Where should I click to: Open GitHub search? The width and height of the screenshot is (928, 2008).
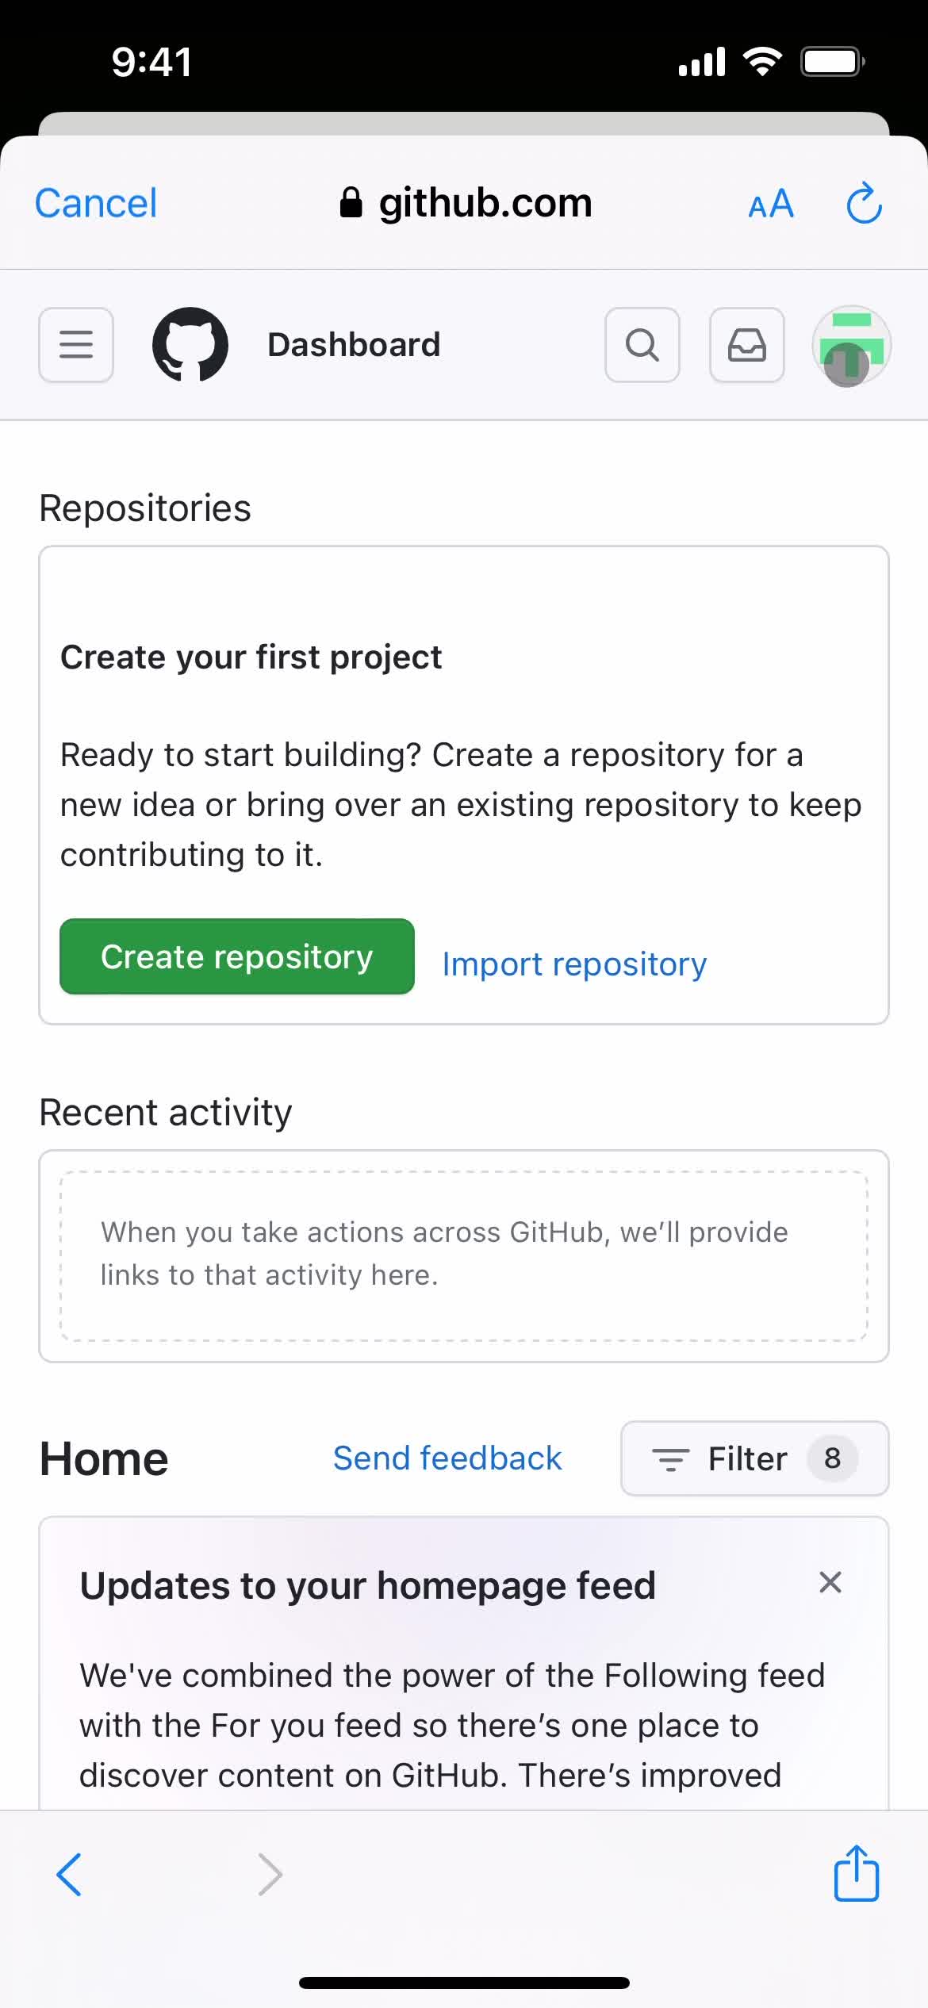click(x=642, y=346)
